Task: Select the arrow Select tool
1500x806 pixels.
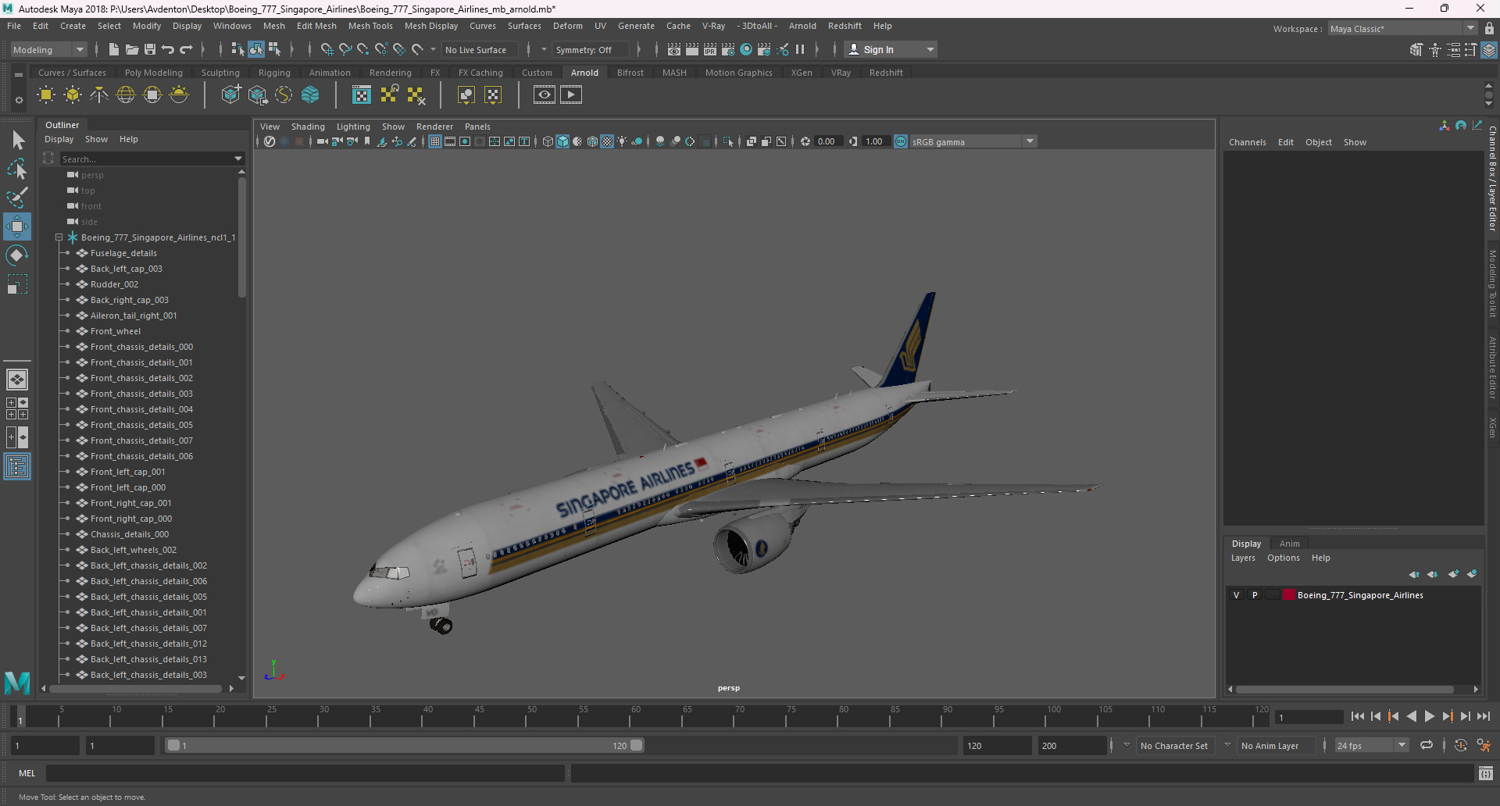Action: point(17,141)
